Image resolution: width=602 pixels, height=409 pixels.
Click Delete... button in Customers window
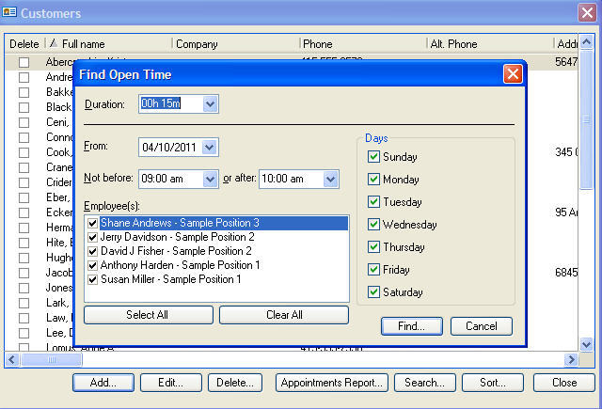(235, 383)
